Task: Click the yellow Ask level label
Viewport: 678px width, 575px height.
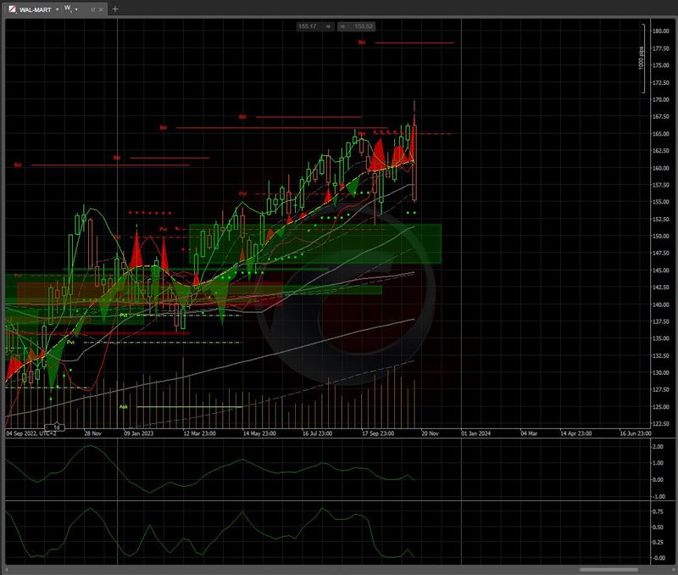Action: [123, 406]
